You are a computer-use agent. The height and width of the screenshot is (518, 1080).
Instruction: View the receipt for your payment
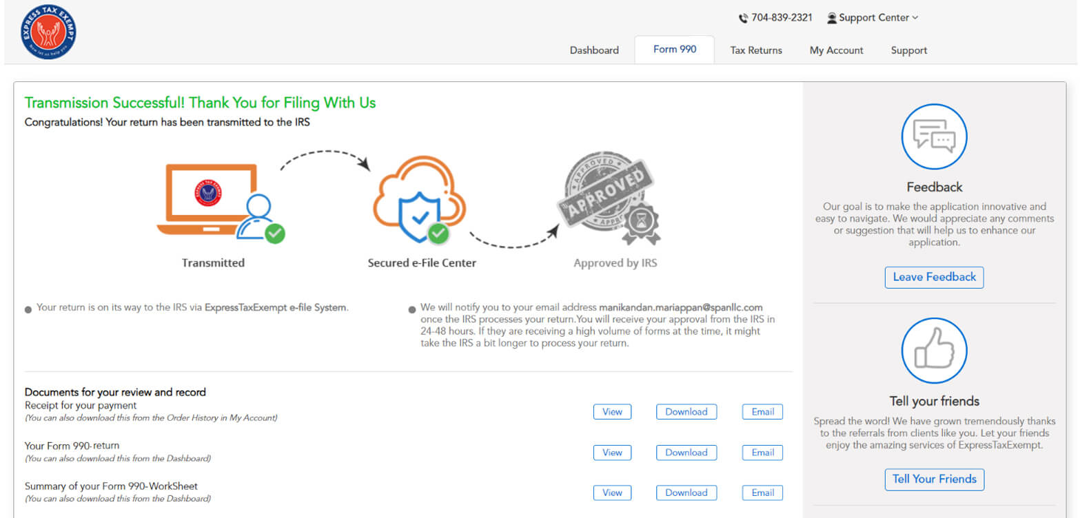point(612,412)
